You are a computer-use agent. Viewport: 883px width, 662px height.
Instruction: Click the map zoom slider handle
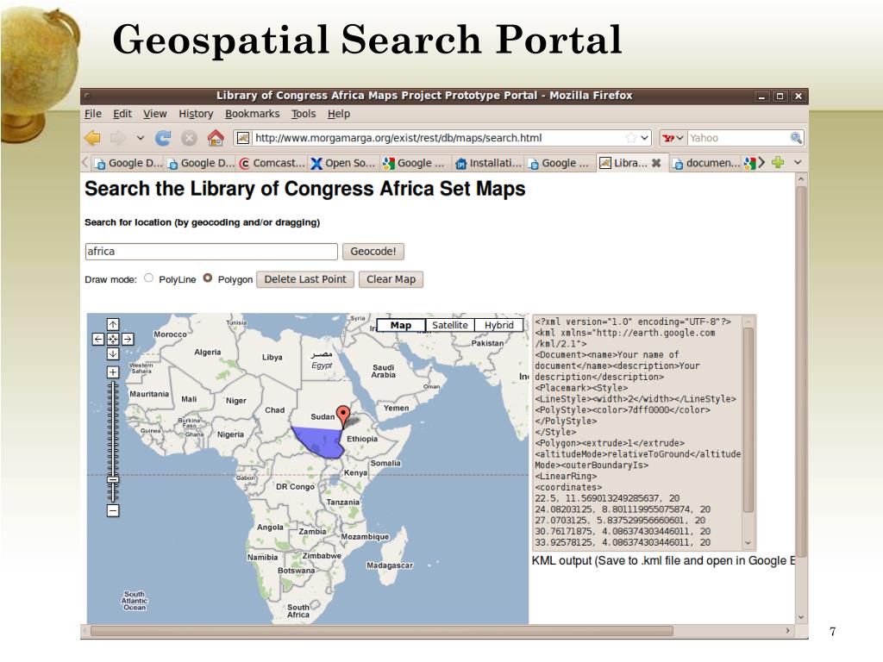(x=113, y=479)
